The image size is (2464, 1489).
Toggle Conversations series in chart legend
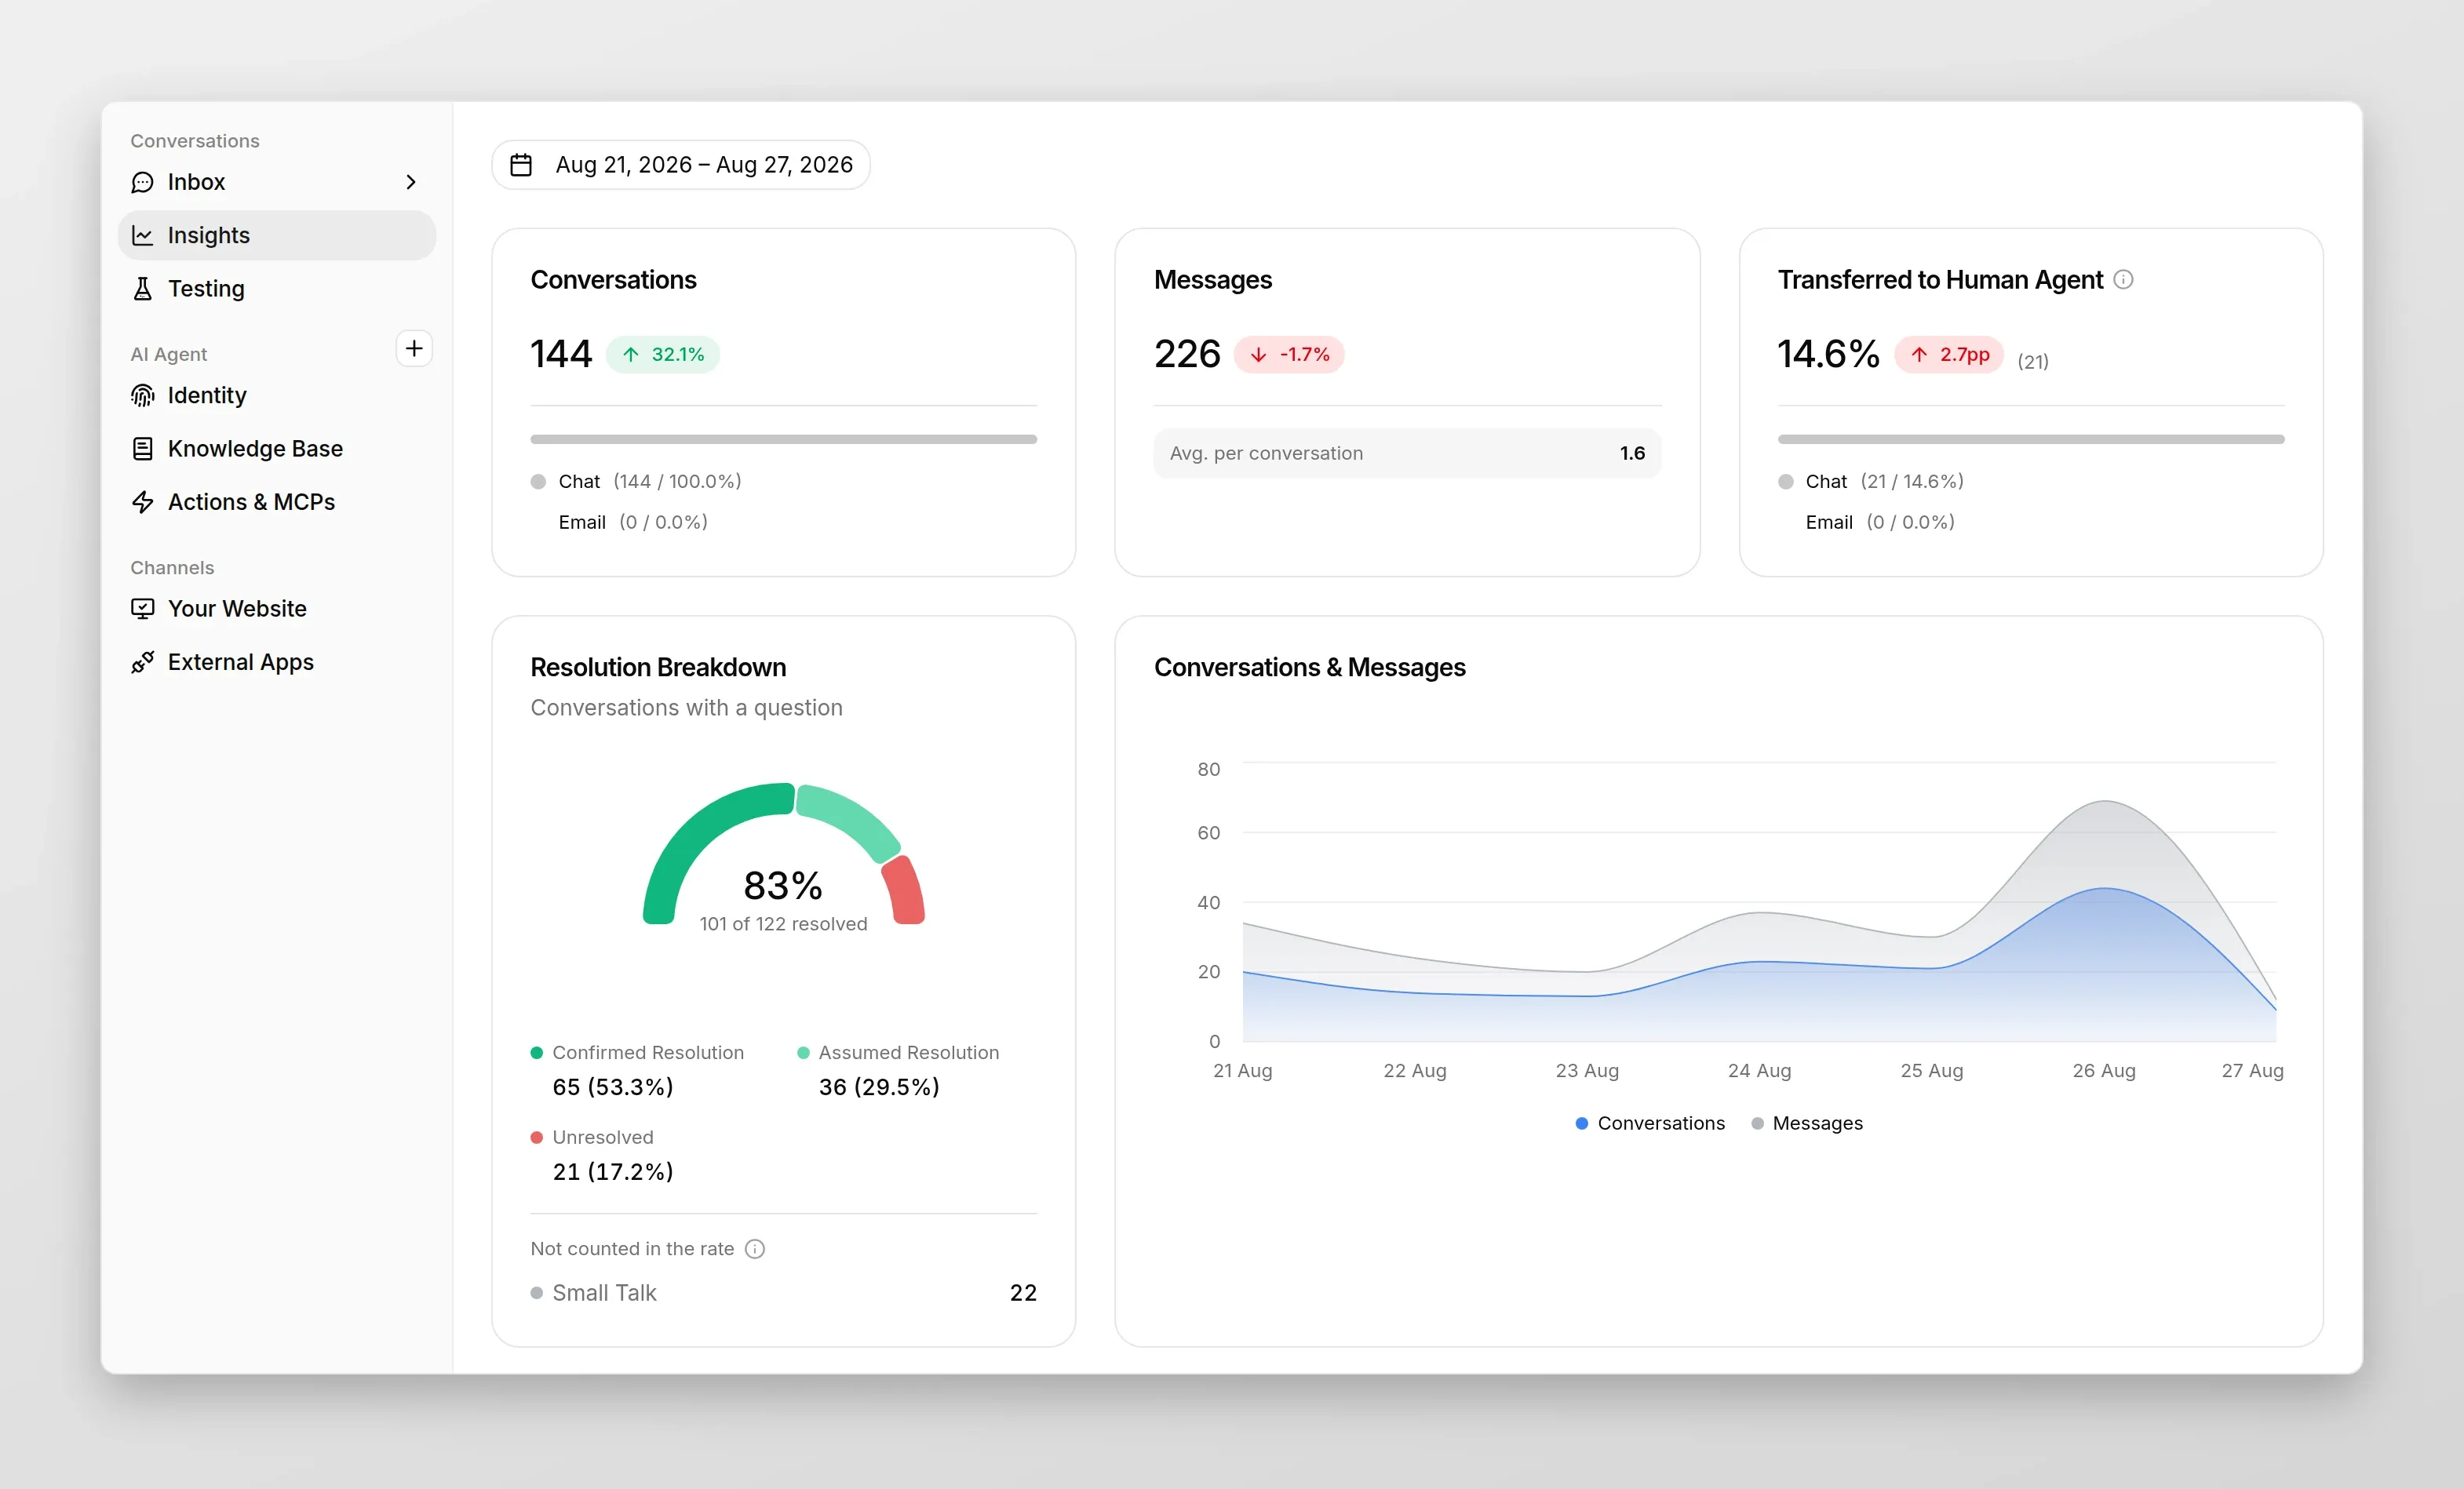point(1650,1123)
